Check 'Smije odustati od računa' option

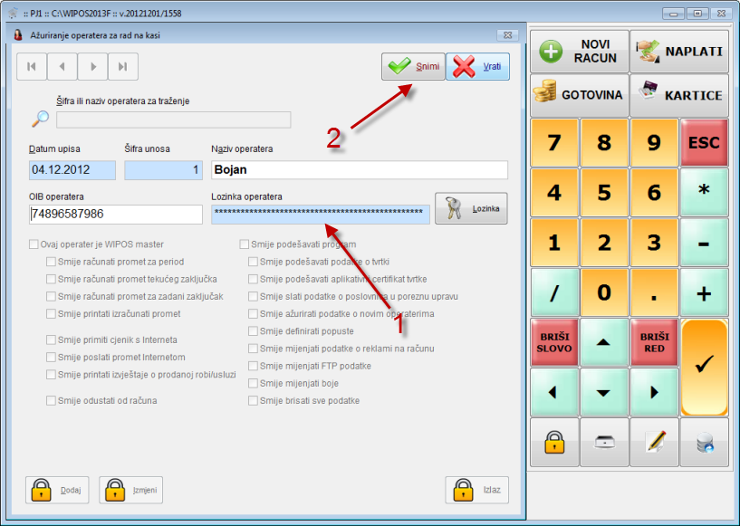52,400
